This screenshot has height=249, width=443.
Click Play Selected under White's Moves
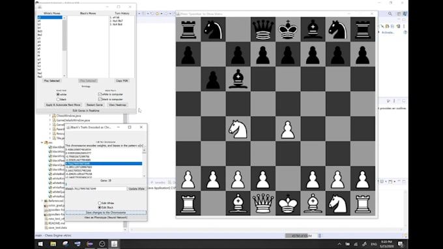pos(51,81)
